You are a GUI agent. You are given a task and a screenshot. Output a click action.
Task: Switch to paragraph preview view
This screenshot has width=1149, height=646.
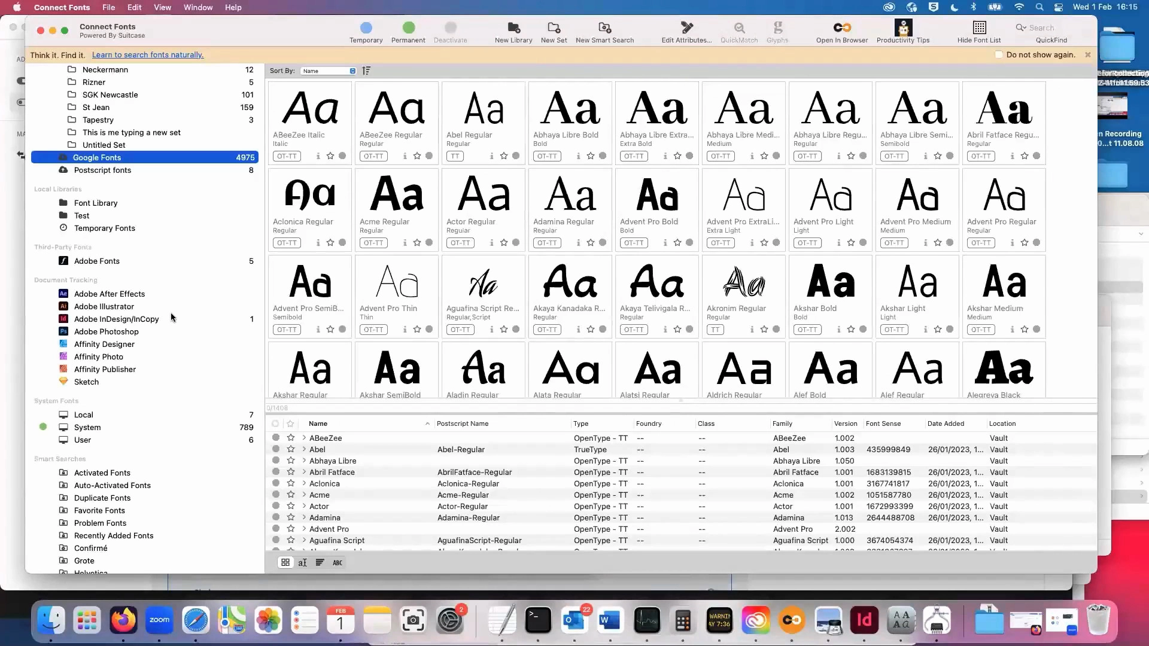pyautogui.click(x=320, y=562)
